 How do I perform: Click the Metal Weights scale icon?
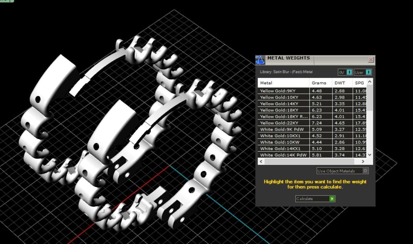tap(260, 60)
